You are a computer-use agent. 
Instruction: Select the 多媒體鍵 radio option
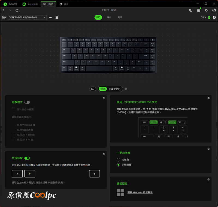[118, 165]
